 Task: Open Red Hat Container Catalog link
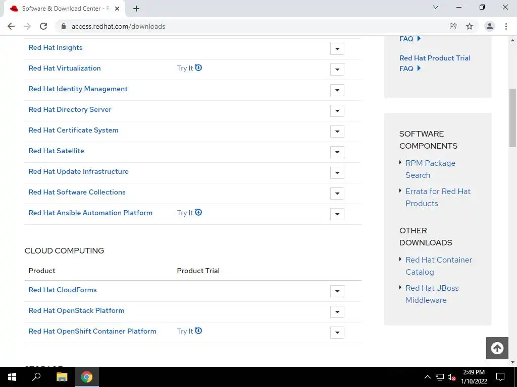tap(439, 266)
